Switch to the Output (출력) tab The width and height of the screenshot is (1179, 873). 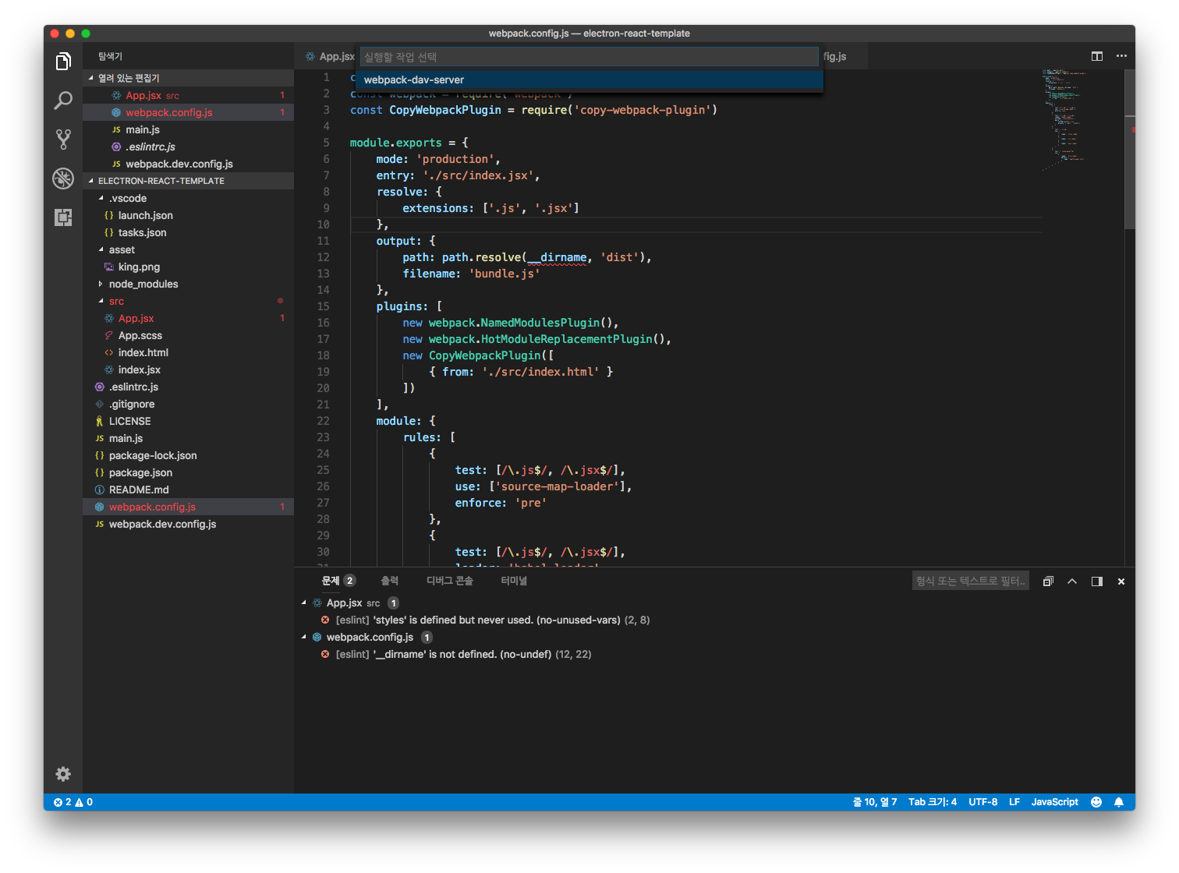pos(389,581)
